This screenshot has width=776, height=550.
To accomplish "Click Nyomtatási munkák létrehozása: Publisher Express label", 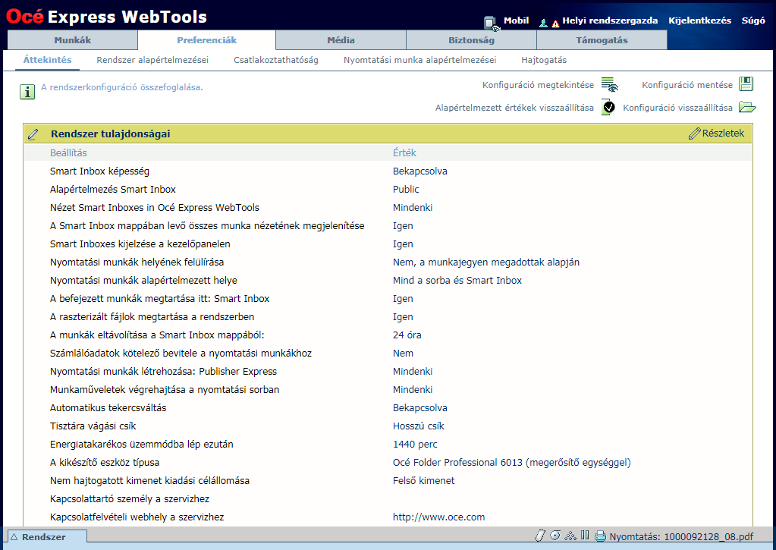I will click(163, 371).
